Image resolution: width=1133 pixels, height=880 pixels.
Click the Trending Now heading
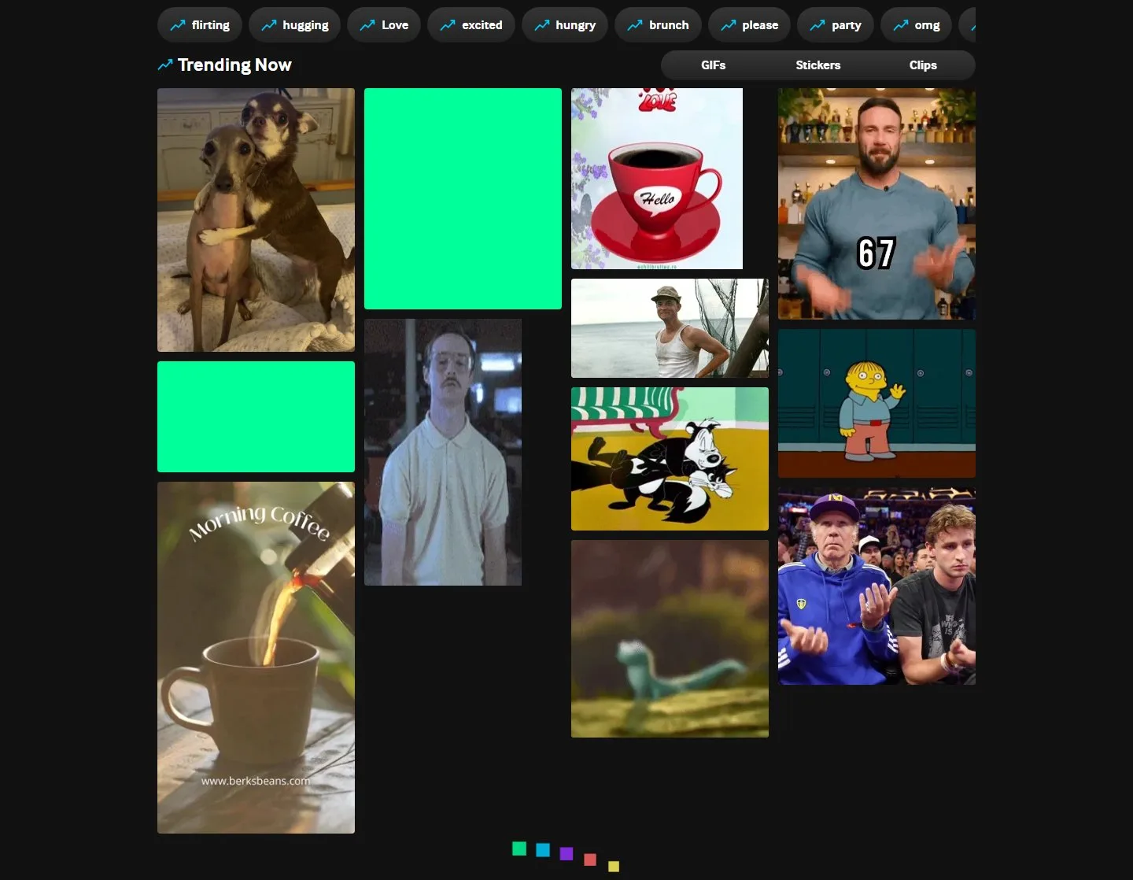pyautogui.click(x=234, y=65)
